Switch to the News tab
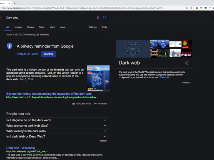 tap(42, 27)
